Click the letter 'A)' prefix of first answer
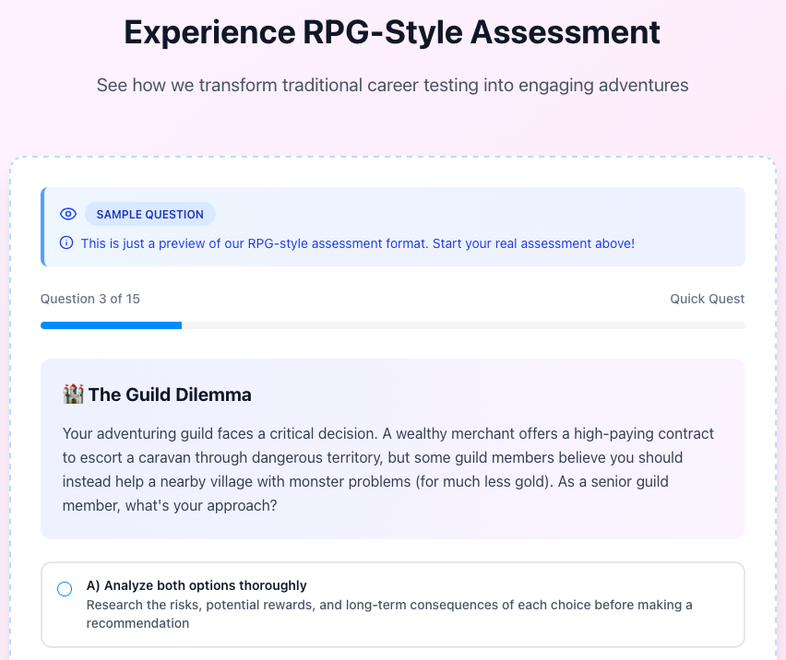Screen dimensions: 786x660 tap(93, 585)
